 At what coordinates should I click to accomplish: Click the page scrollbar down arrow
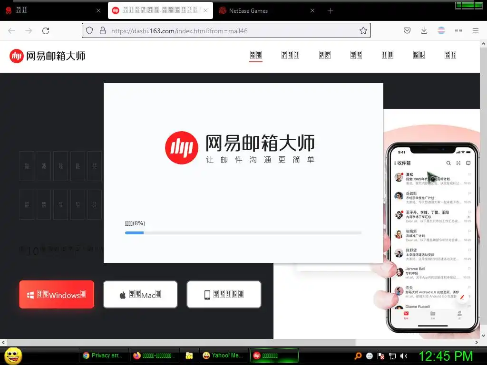[483, 335]
